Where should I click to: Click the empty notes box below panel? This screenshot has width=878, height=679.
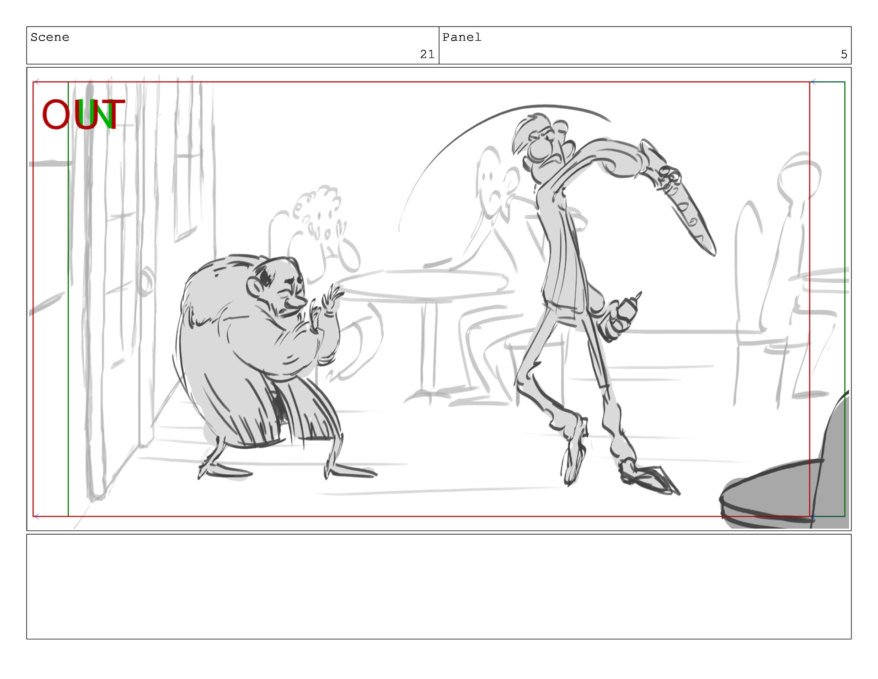(x=438, y=586)
